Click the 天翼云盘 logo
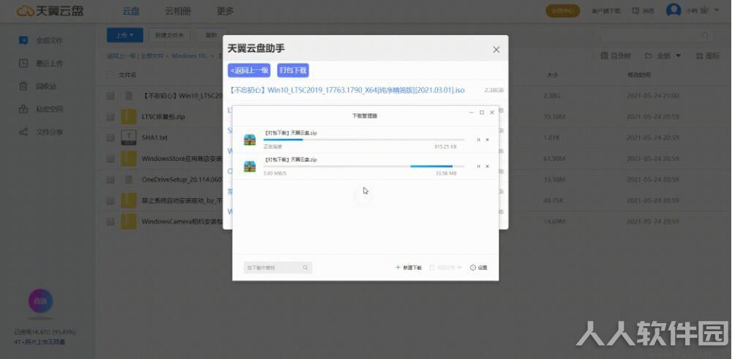 (x=50, y=11)
